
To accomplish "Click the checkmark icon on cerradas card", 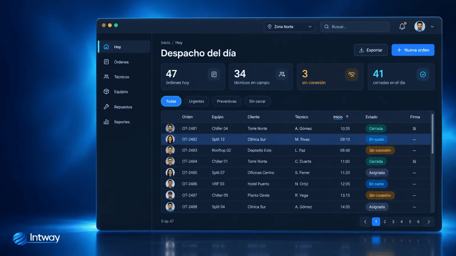I will pyautogui.click(x=423, y=74).
